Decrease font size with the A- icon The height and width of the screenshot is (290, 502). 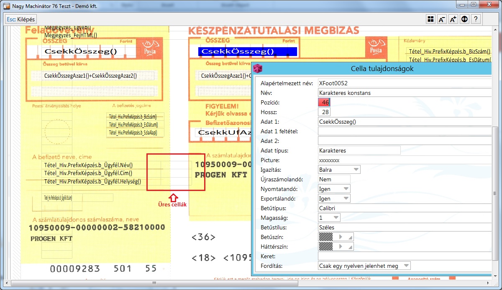[442, 19]
